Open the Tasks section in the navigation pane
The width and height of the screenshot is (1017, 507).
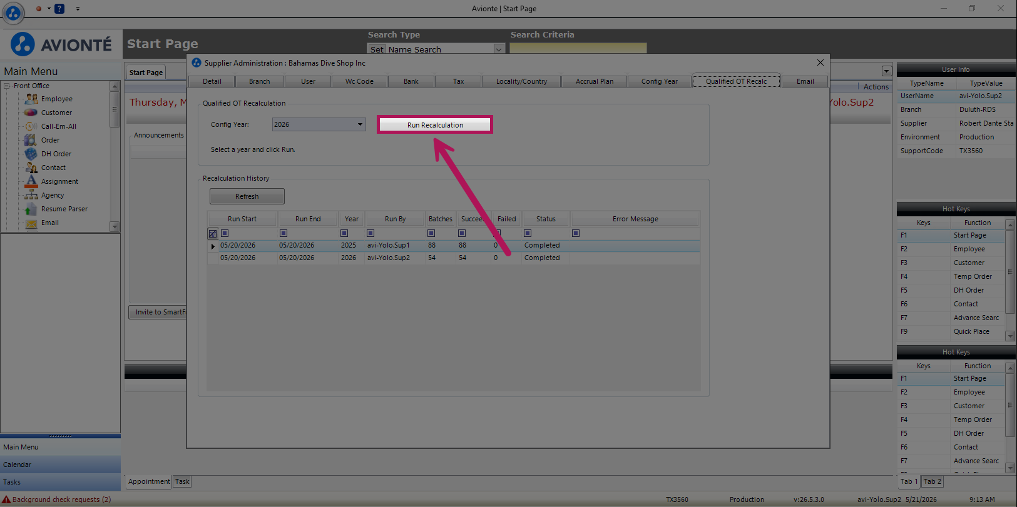pyautogui.click(x=60, y=482)
